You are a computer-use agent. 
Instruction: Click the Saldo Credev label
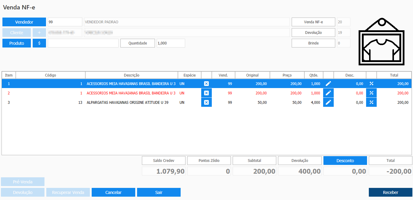164,161
